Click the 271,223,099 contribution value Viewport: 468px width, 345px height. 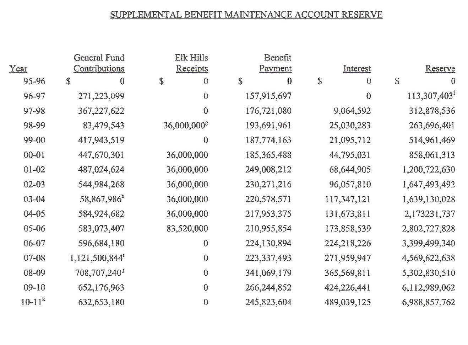pos(101,96)
